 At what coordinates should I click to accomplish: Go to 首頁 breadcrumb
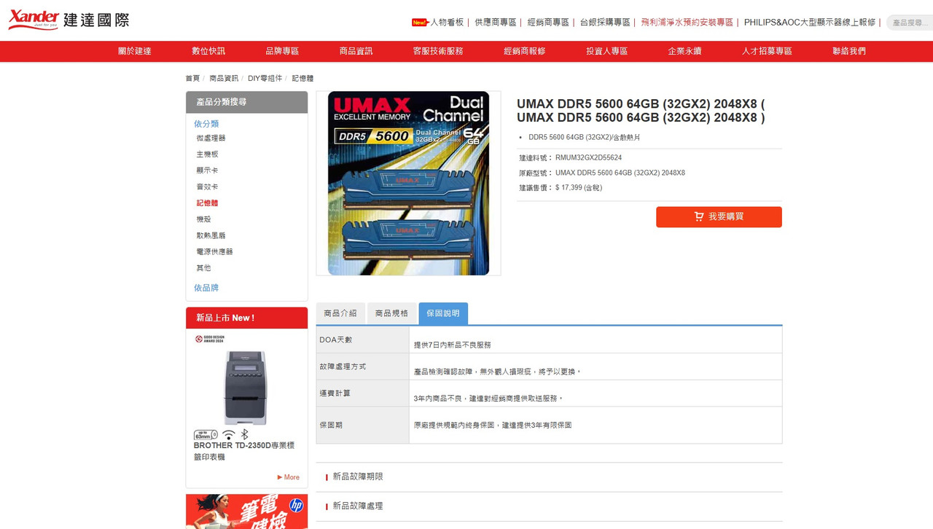[192, 78]
